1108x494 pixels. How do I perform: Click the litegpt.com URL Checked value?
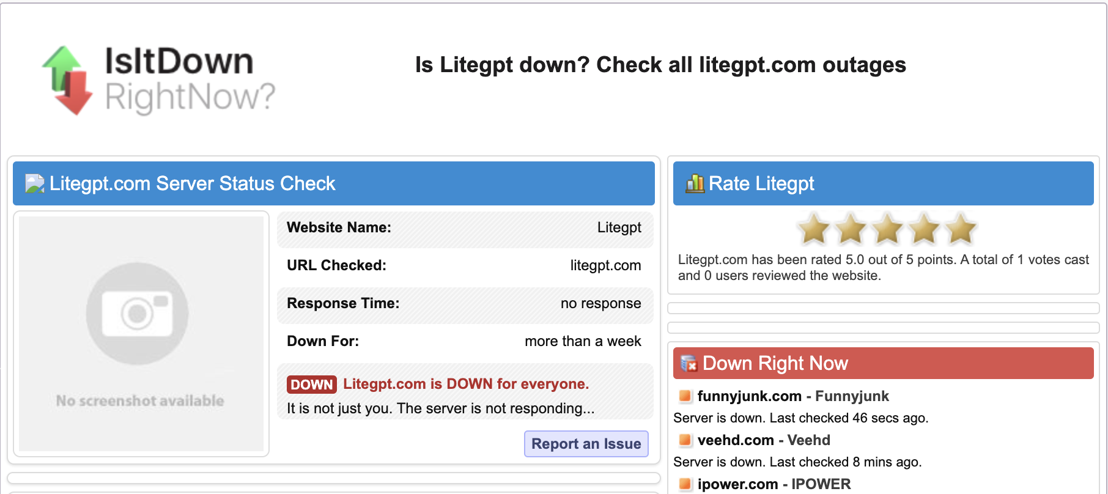605,265
